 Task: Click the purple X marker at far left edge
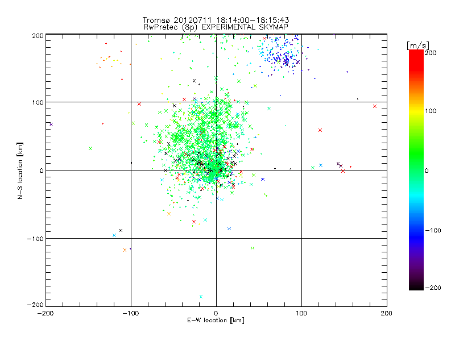[x=51, y=124]
